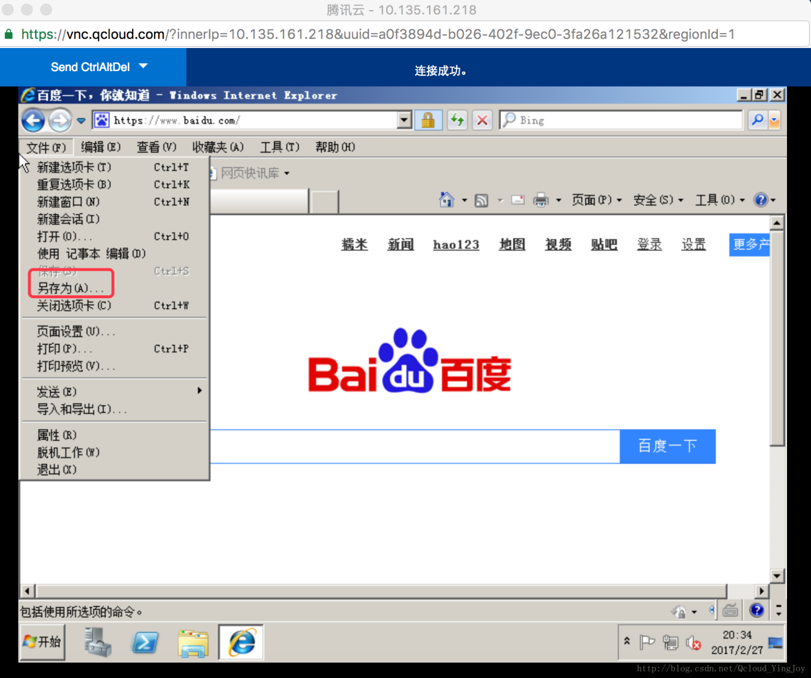
Task: Click into the Bing search box
Action: [x=621, y=120]
